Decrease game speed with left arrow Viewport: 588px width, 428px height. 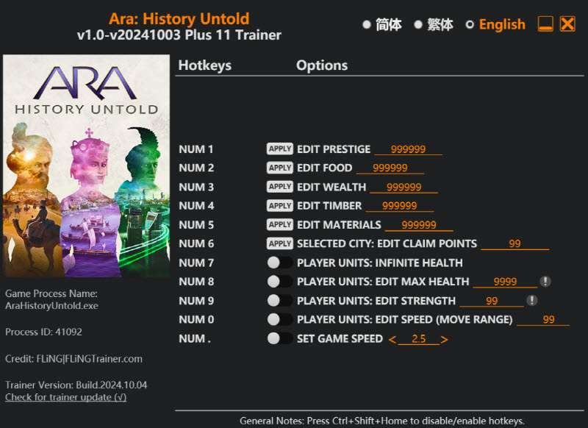[392, 340]
